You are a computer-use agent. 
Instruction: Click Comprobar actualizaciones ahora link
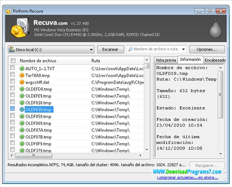click(188, 177)
